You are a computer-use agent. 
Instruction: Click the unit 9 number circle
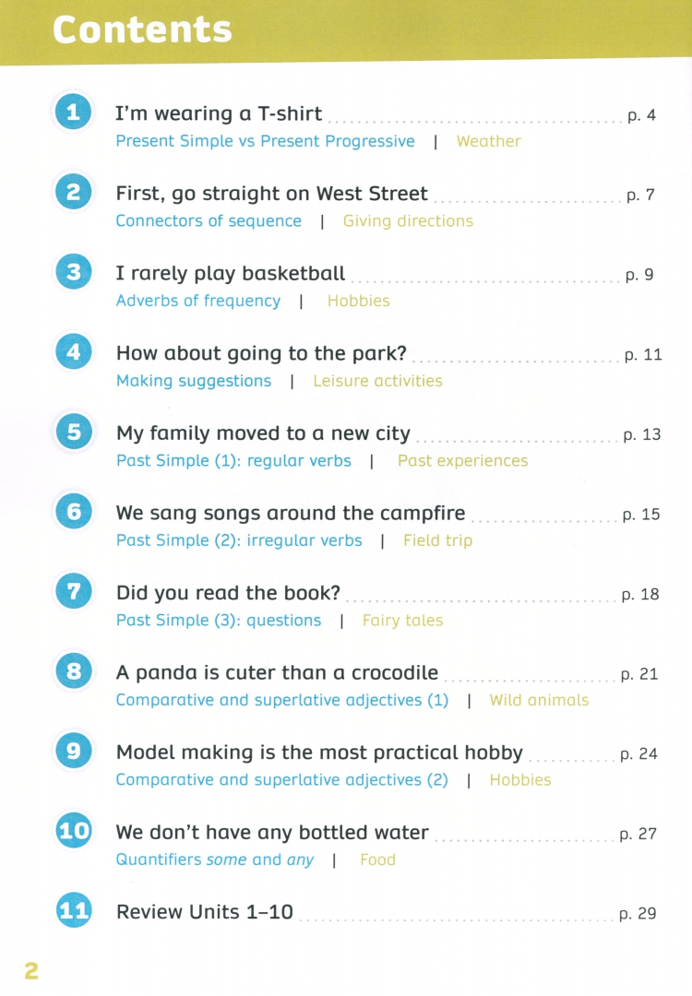74,753
